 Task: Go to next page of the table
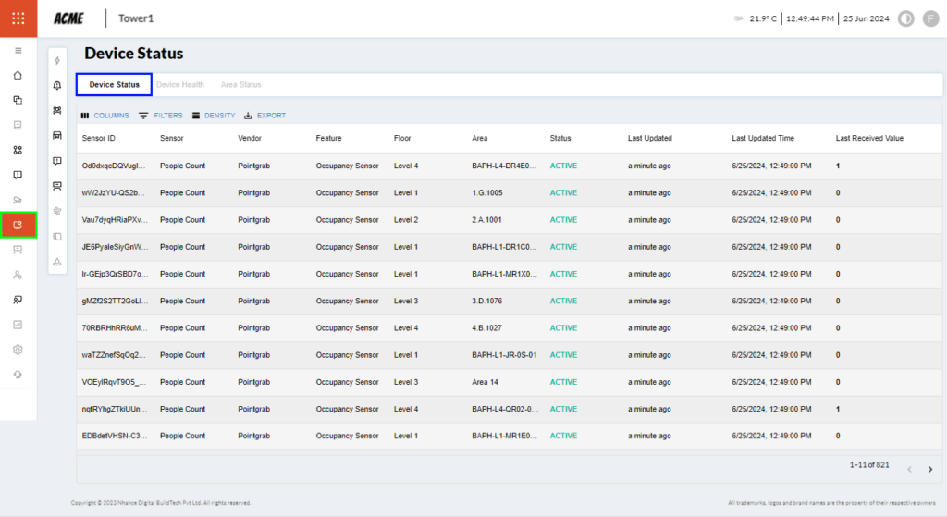pyautogui.click(x=930, y=470)
